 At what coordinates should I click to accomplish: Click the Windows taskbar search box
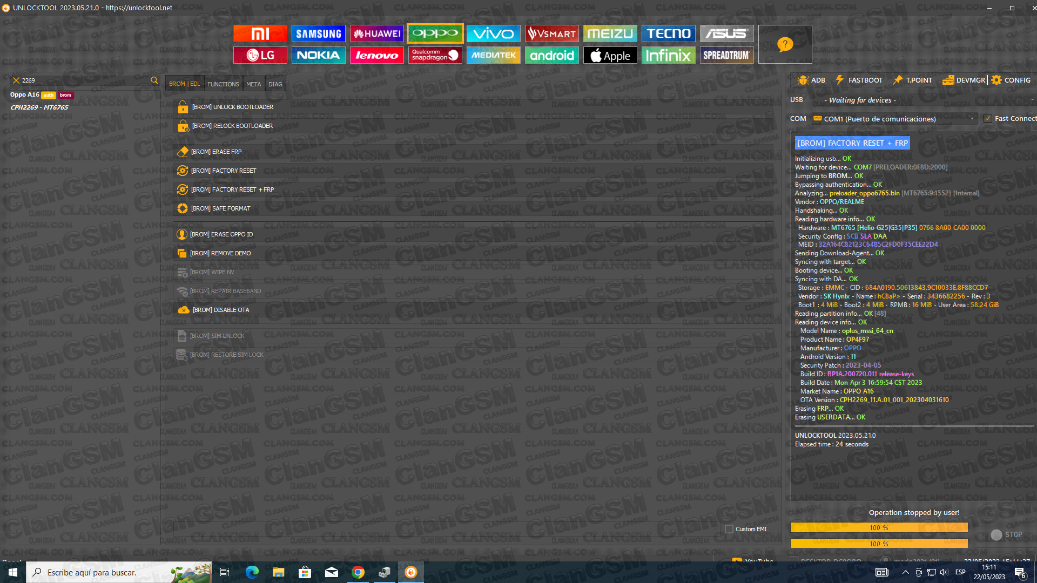pos(119,572)
